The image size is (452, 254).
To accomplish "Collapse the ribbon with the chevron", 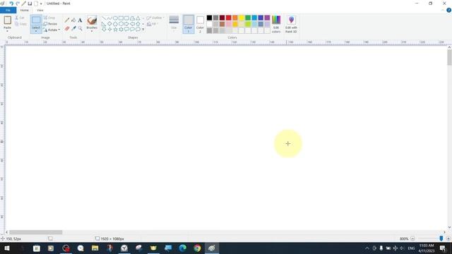I will 443,11.
